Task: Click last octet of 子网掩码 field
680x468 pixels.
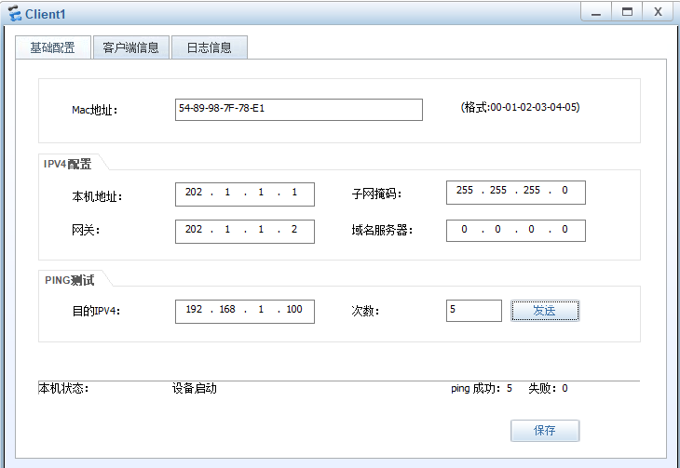Action: click(x=564, y=190)
